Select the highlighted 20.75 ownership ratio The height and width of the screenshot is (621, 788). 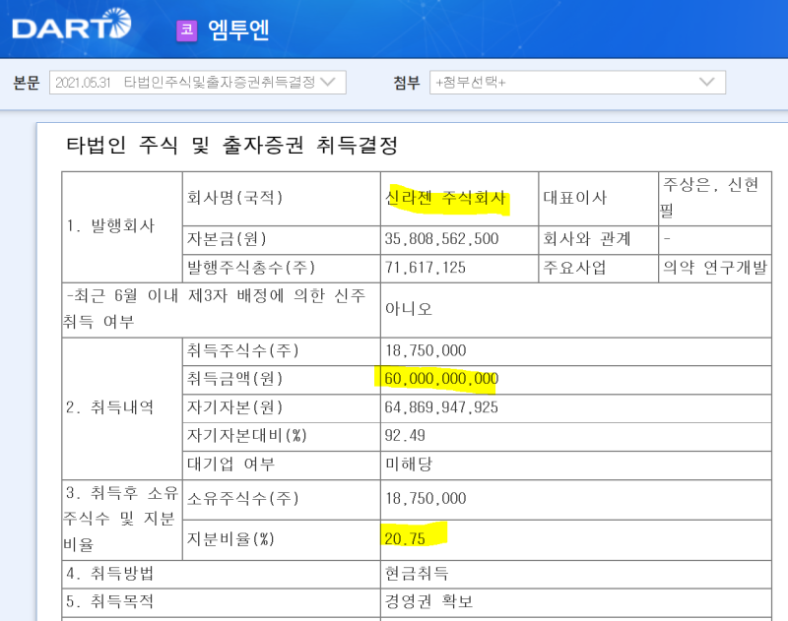tap(405, 539)
